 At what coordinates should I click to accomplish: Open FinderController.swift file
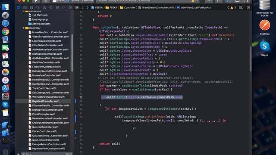44,131
